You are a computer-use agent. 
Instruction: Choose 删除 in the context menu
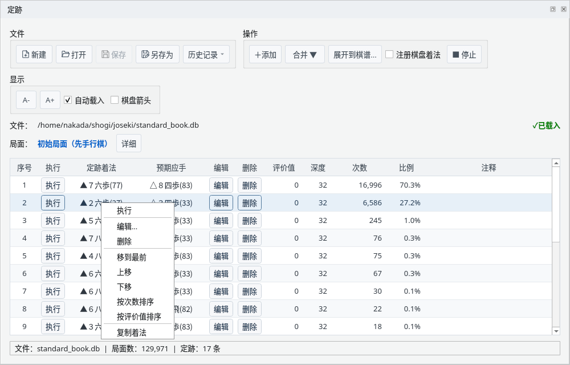pyautogui.click(x=137, y=241)
